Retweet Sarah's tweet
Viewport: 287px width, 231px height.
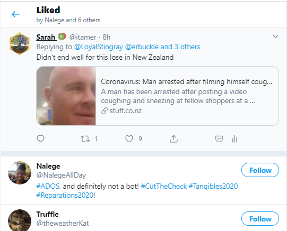click(x=85, y=139)
